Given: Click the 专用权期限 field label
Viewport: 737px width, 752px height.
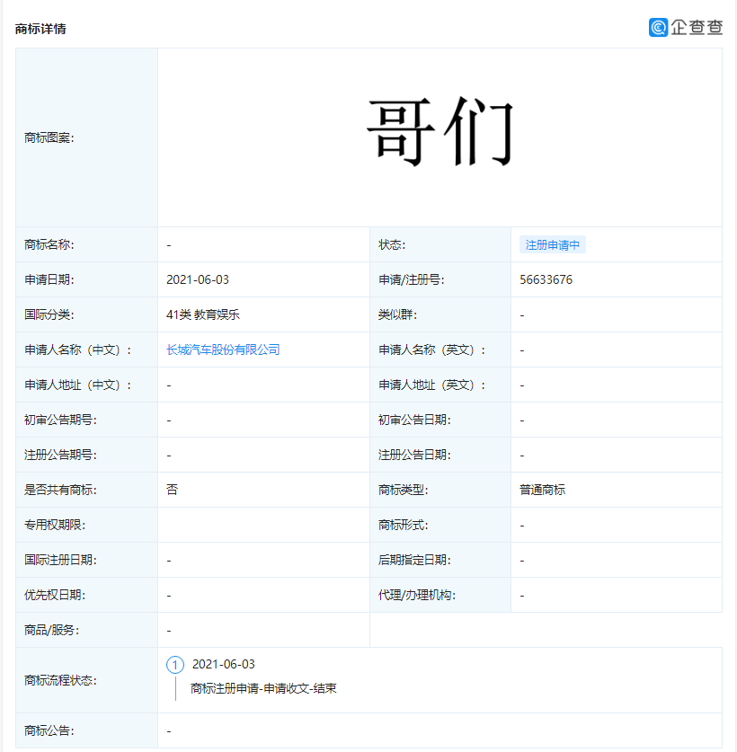Looking at the screenshot, I should coord(48,524).
